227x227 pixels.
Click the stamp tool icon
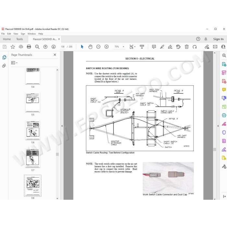(178, 47)
